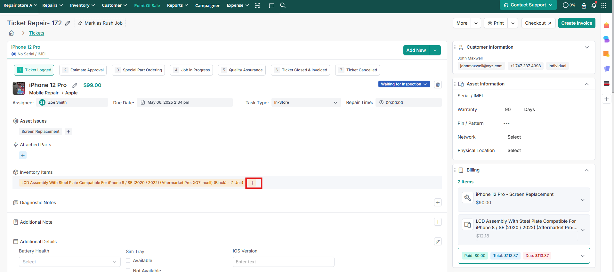Click the Network Select value

coord(514,137)
